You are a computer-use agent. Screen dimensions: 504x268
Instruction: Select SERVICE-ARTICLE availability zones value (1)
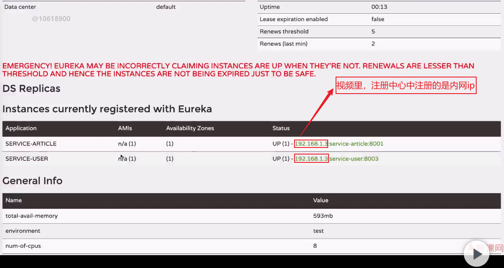click(x=170, y=144)
